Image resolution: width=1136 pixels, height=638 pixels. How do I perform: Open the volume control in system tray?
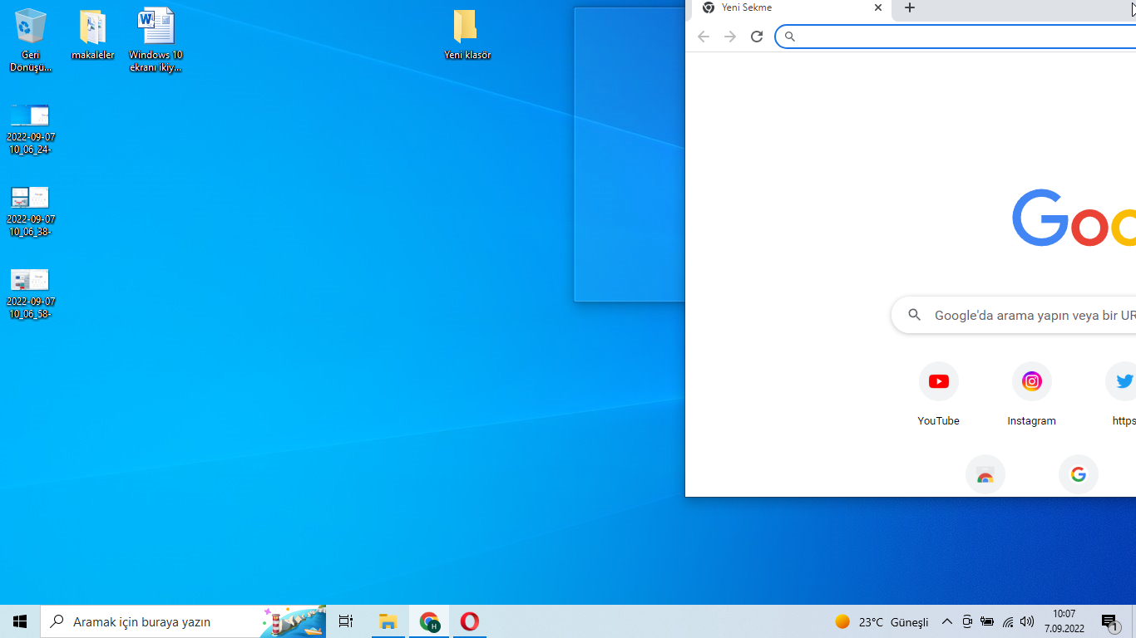point(1027,621)
